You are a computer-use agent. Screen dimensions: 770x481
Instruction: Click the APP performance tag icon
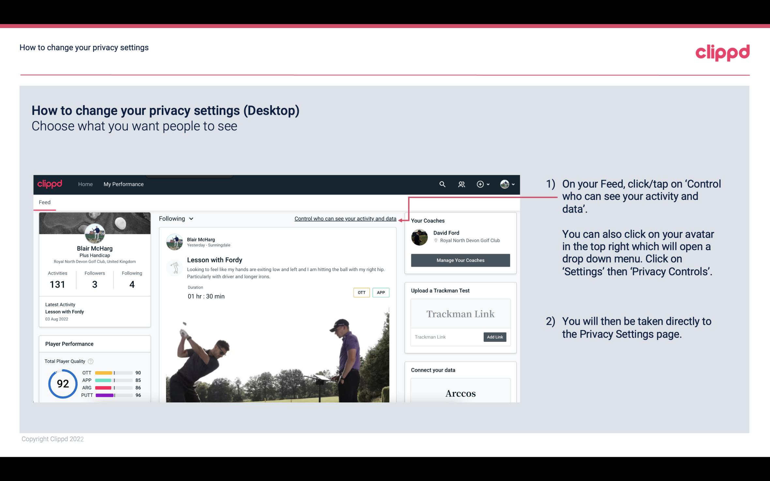pyautogui.click(x=381, y=293)
